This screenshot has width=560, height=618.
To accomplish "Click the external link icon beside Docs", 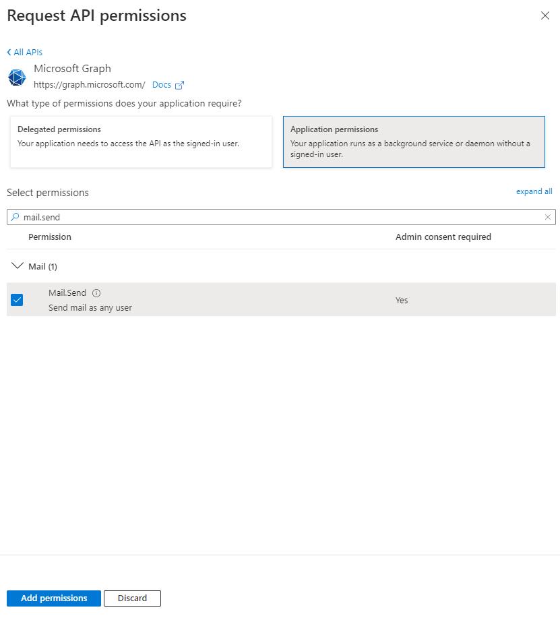I will [180, 85].
